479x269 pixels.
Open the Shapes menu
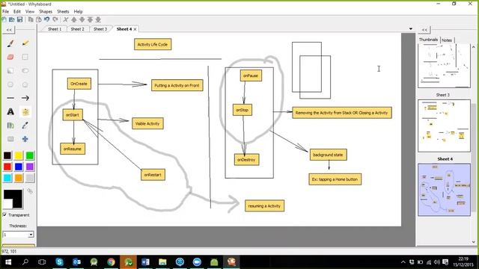click(x=46, y=12)
